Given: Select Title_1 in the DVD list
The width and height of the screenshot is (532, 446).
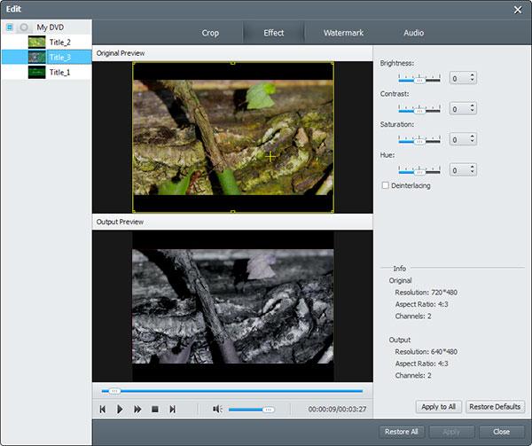Looking at the screenshot, I should point(59,72).
